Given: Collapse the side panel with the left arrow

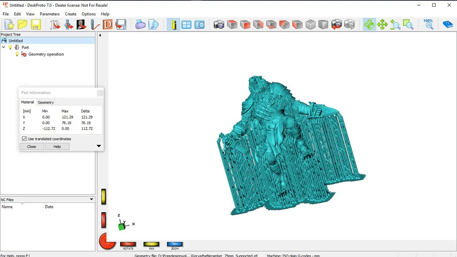Looking at the screenshot, I should [x=100, y=35].
